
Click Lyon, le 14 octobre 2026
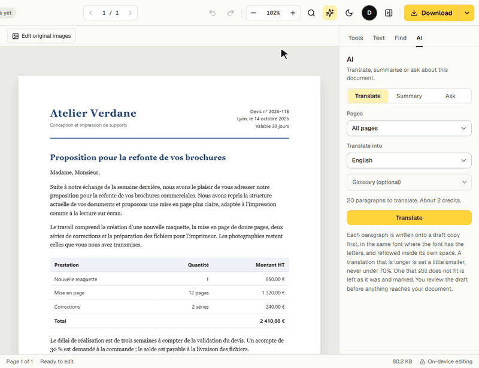(263, 119)
